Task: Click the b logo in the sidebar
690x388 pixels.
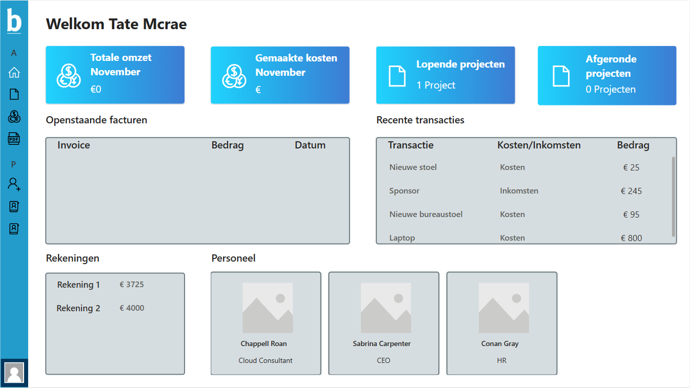Action: [14, 21]
